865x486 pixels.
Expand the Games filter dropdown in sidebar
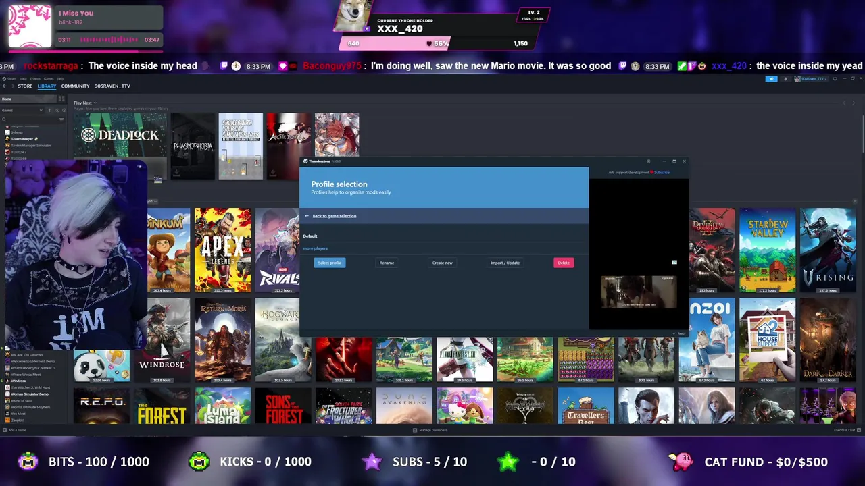(x=22, y=111)
